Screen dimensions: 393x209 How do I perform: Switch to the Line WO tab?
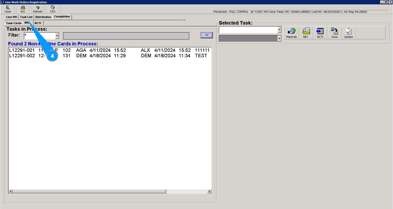(11, 17)
